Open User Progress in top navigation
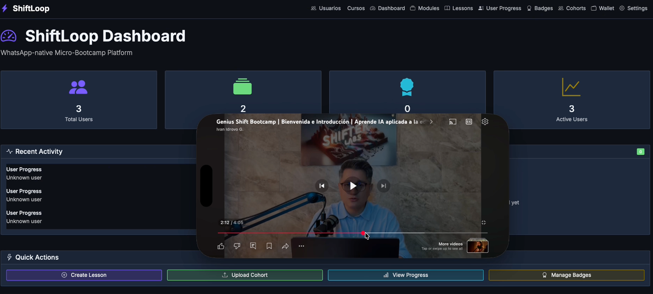 click(x=500, y=8)
